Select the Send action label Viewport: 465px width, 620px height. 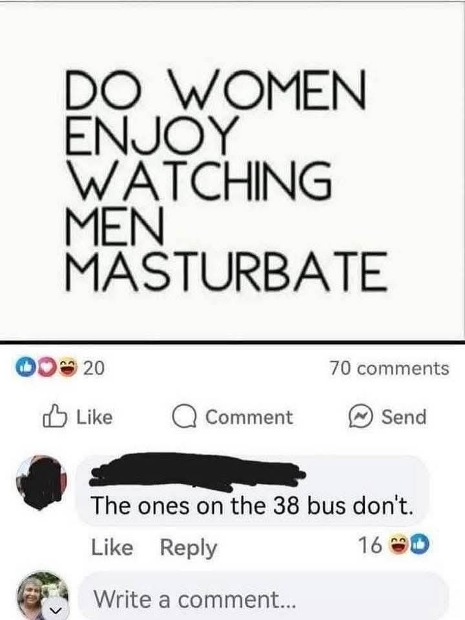(404, 417)
